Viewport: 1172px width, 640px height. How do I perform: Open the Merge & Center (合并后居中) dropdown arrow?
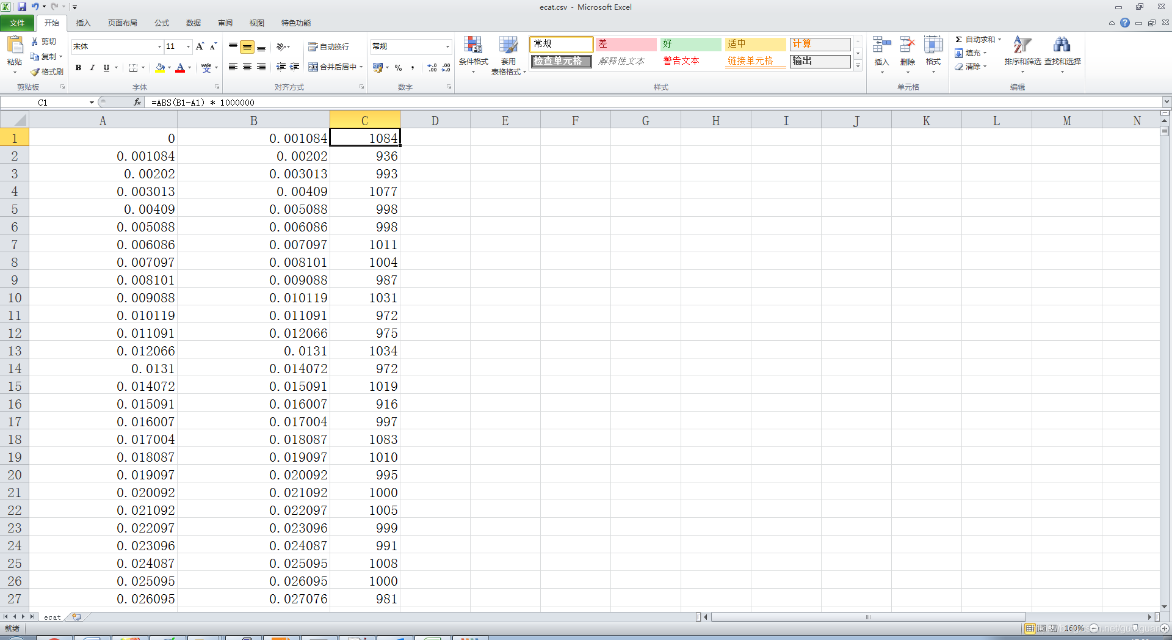point(361,67)
